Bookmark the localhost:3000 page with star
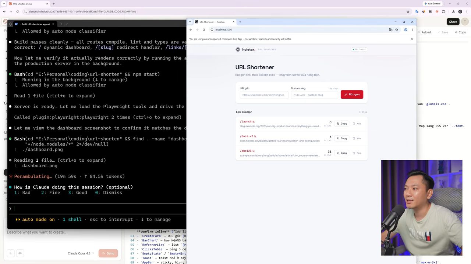471x264 pixels. (397, 30)
